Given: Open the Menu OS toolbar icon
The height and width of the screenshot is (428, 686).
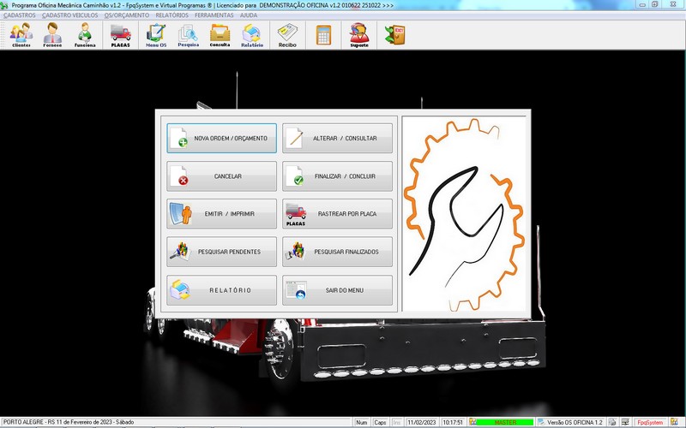Looking at the screenshot, I should coord(156,35).
